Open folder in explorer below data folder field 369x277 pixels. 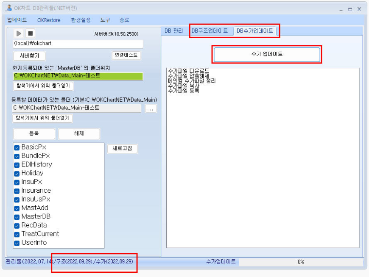(x=42, y=118)
